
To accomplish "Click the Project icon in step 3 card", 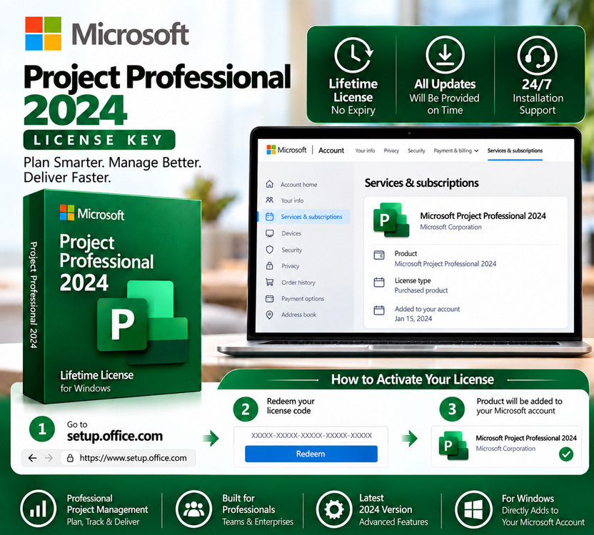I will tap(453, 446).
